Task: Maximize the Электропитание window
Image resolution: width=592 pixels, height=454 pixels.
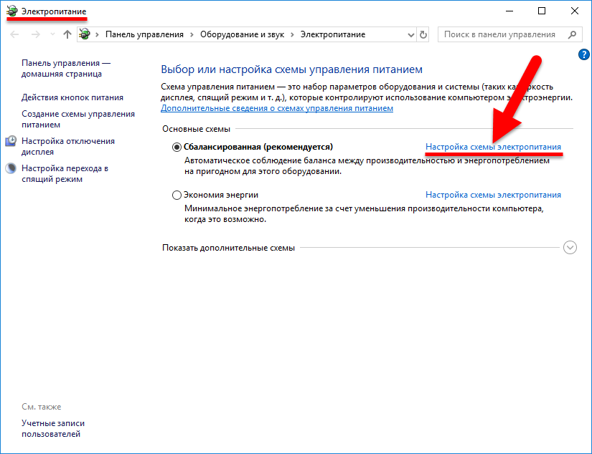Action: 542,11
